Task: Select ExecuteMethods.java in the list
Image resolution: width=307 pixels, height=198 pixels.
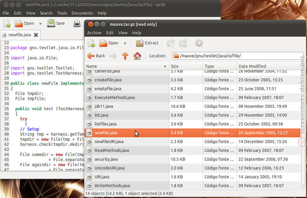Action: [193, 97]
